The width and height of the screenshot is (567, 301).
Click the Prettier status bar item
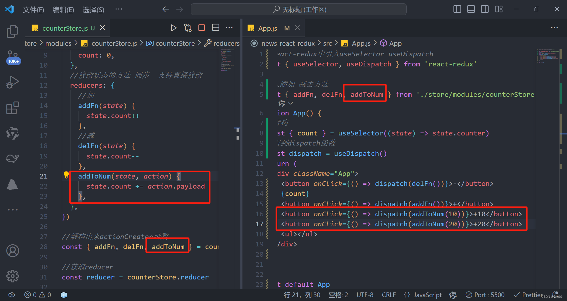click(528, 295)
